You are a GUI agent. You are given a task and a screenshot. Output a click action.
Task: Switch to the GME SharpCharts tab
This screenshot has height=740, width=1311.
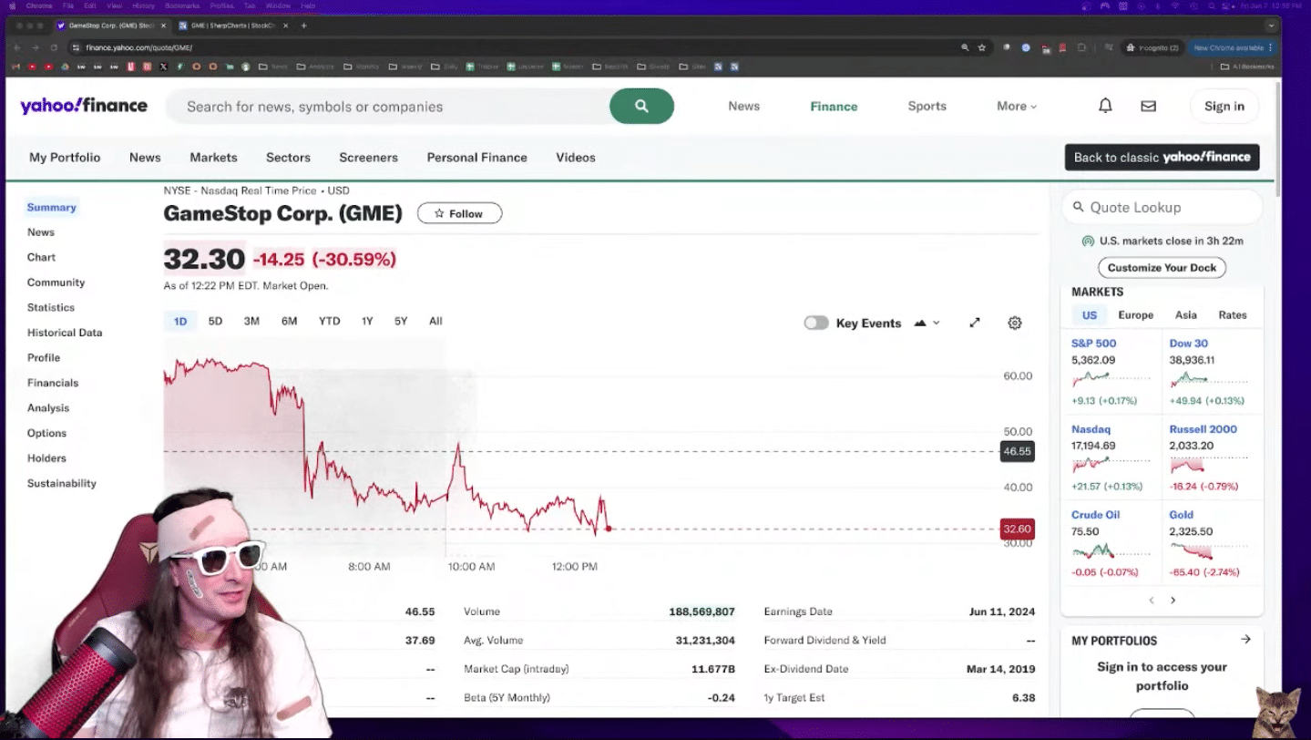coord(232,26)
